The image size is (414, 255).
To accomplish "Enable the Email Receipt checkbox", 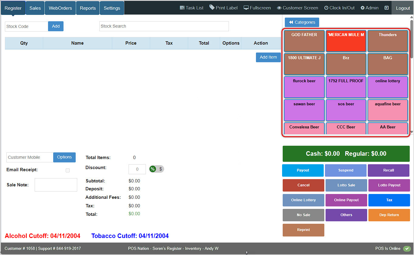I will pos(67,170).
